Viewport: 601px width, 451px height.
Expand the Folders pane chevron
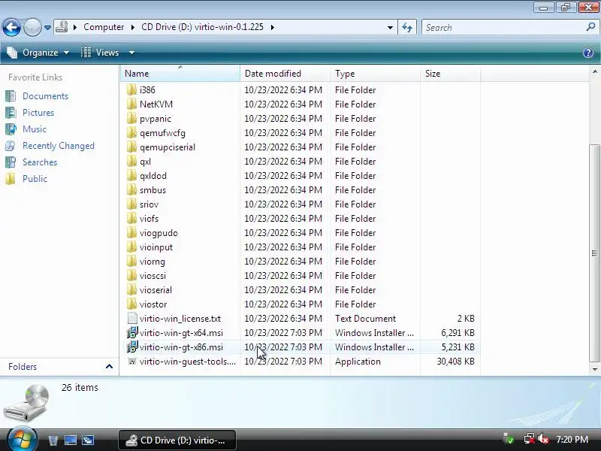click(109, 367)
